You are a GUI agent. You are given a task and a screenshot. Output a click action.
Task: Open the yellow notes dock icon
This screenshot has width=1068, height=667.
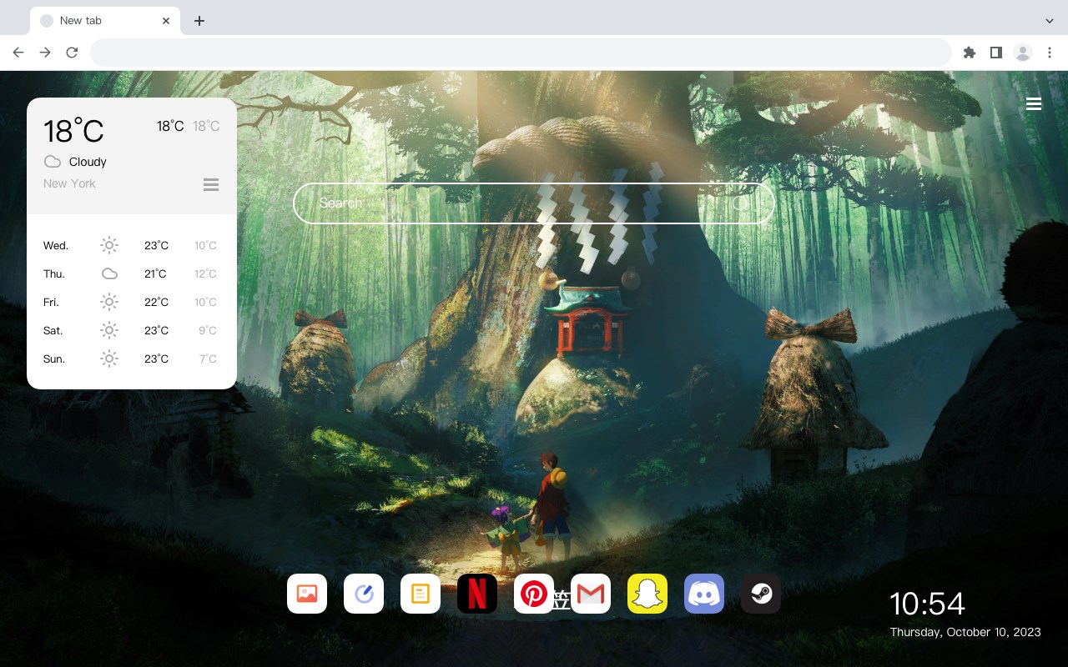click(x=421, y=594)
